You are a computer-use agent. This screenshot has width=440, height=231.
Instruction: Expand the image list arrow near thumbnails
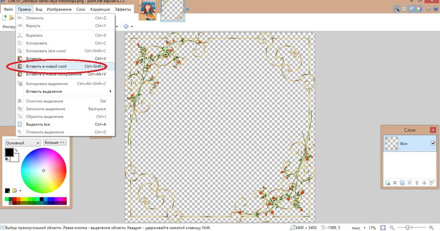point(188,9)
